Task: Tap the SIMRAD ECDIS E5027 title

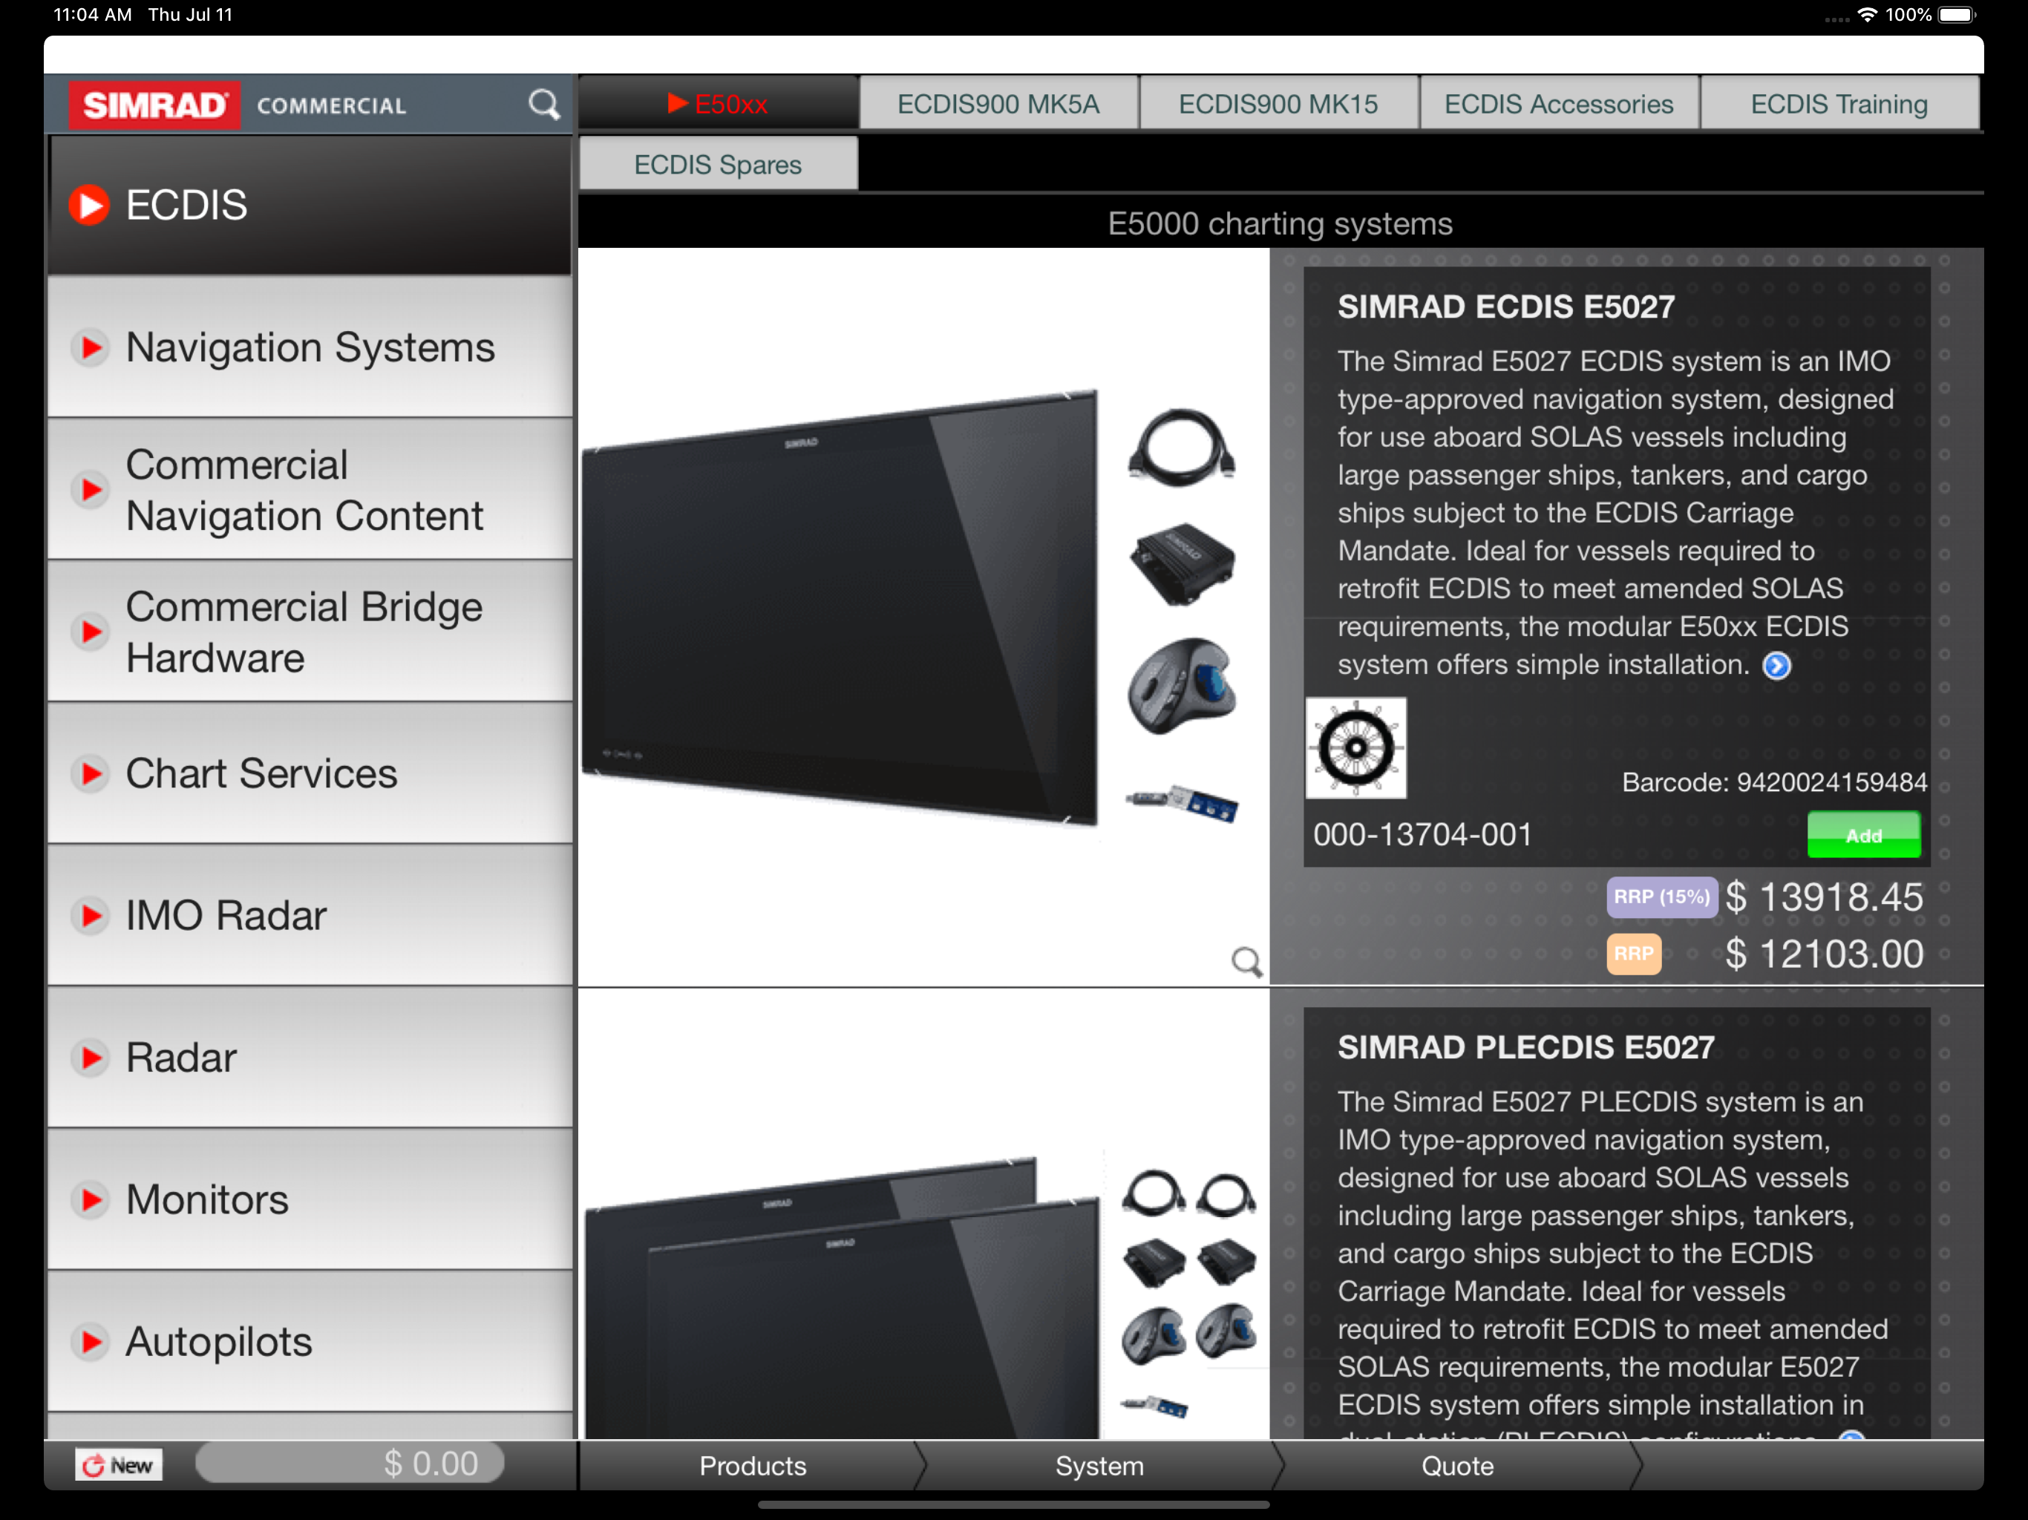Action: coord(1505,307)
